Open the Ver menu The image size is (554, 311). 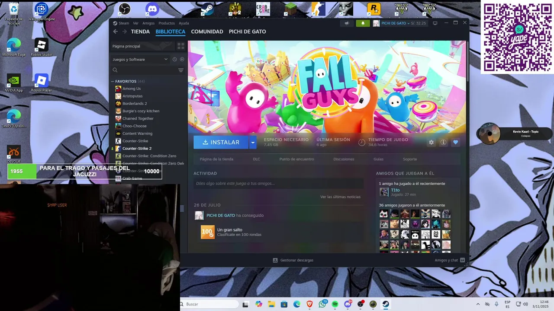[135, 23]
